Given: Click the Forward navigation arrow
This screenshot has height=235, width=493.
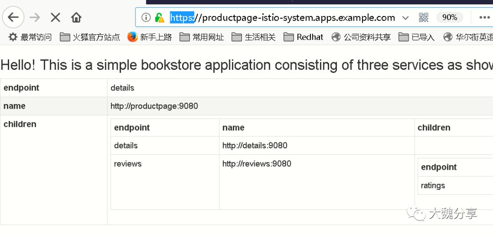Looking at the screenshot, I should tap(35, 17).
